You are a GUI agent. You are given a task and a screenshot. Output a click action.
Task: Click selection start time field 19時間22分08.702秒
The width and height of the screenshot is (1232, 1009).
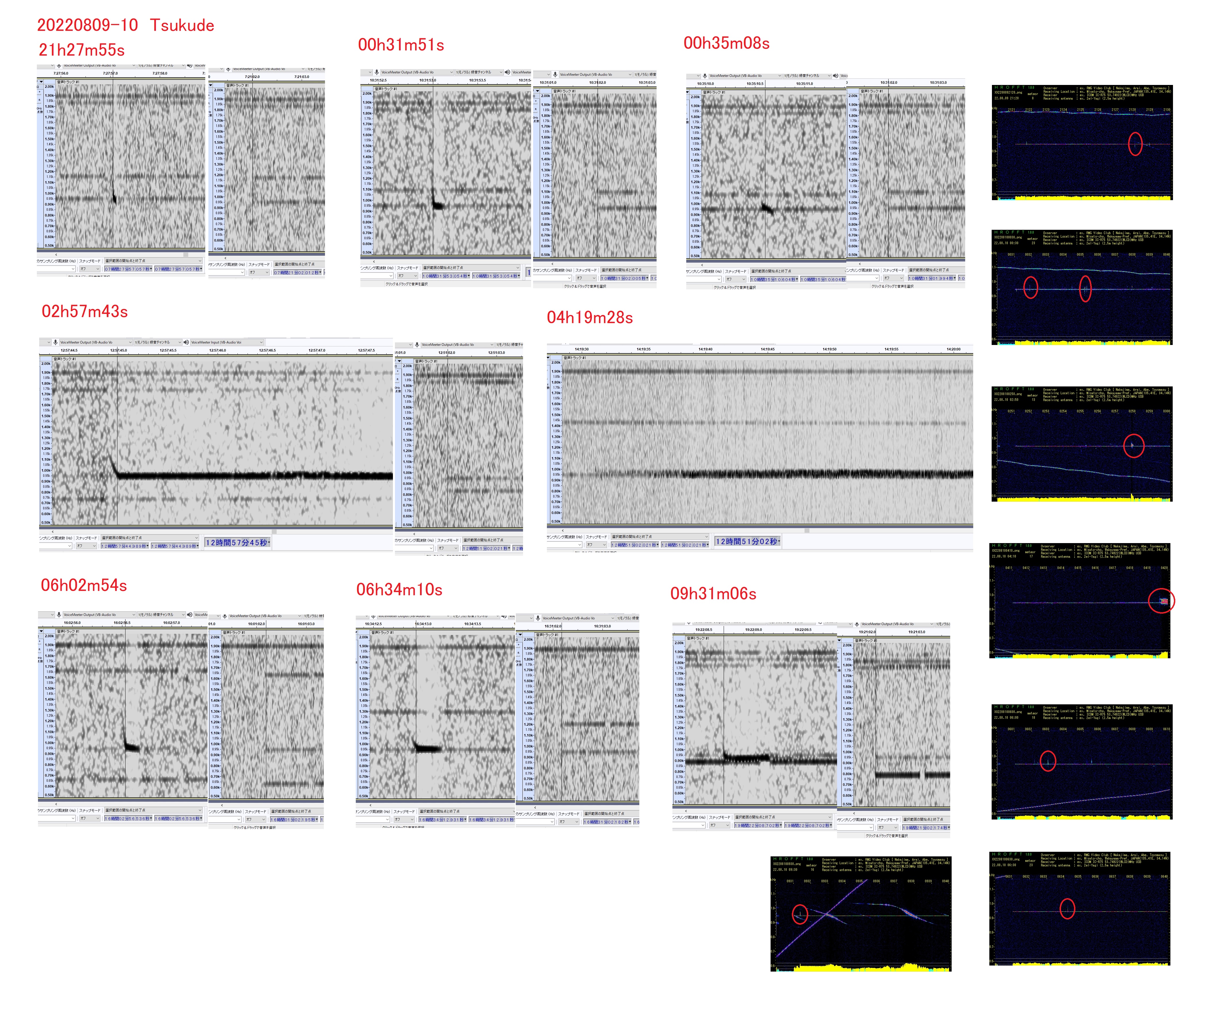click(758, 825)
